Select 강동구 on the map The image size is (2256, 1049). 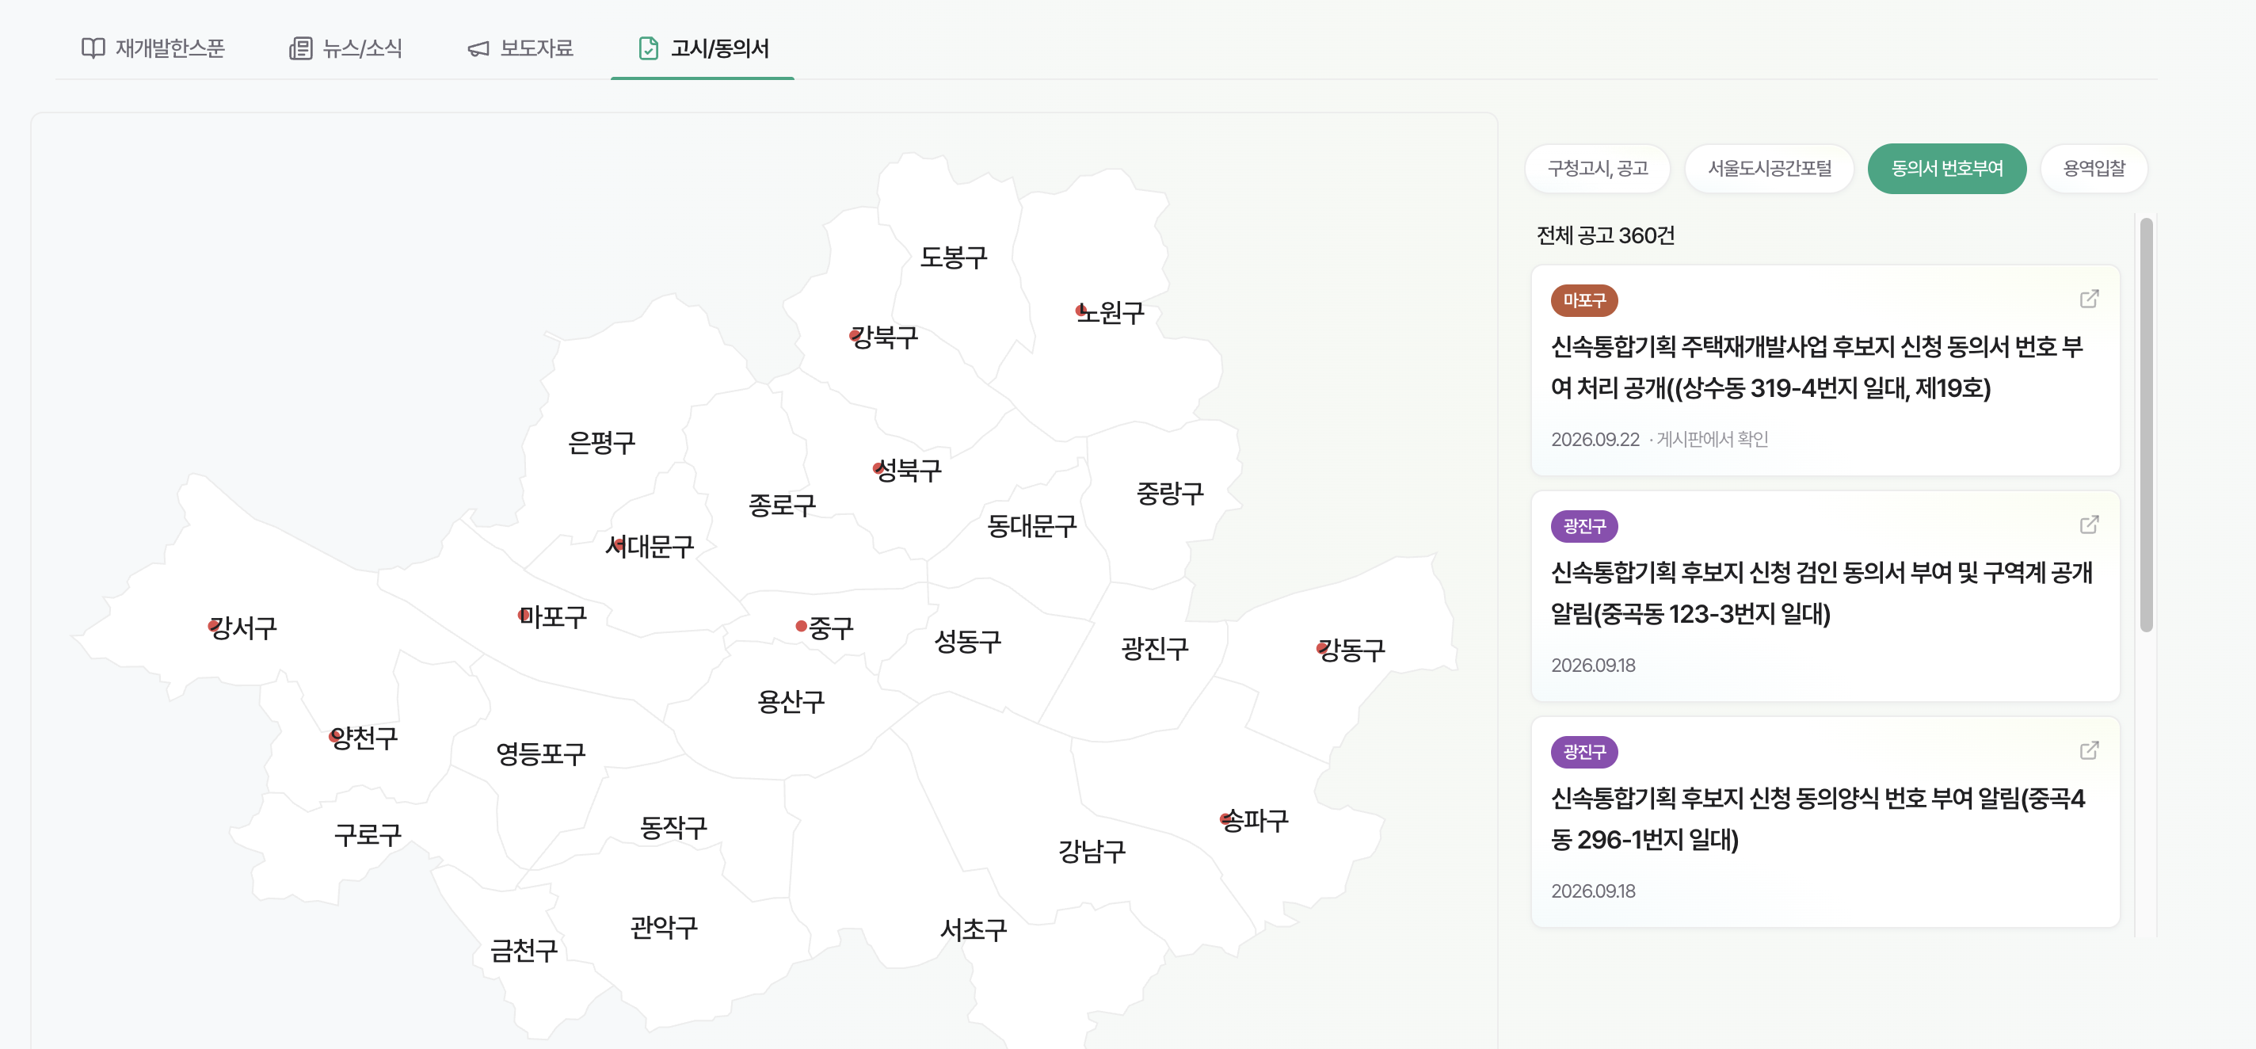tap(1351, 650)
